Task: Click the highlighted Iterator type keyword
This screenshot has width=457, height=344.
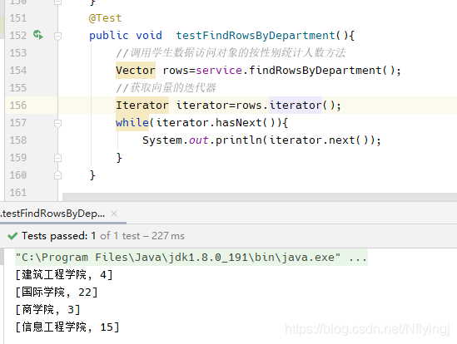Action: (142, 105)
